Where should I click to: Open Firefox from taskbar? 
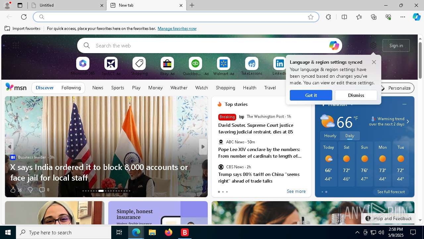[x=169, y=232]
